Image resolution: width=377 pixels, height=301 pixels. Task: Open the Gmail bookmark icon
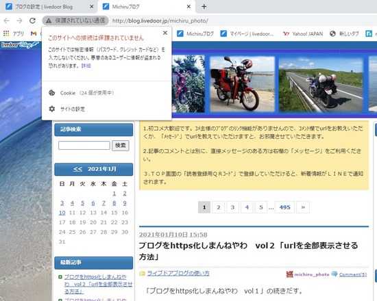coord(34,34)
